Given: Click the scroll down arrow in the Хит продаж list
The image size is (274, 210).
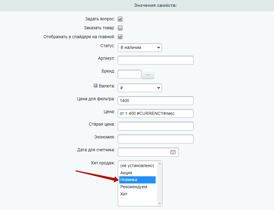Looking at the screenshot, I should [x=160, y=203].
